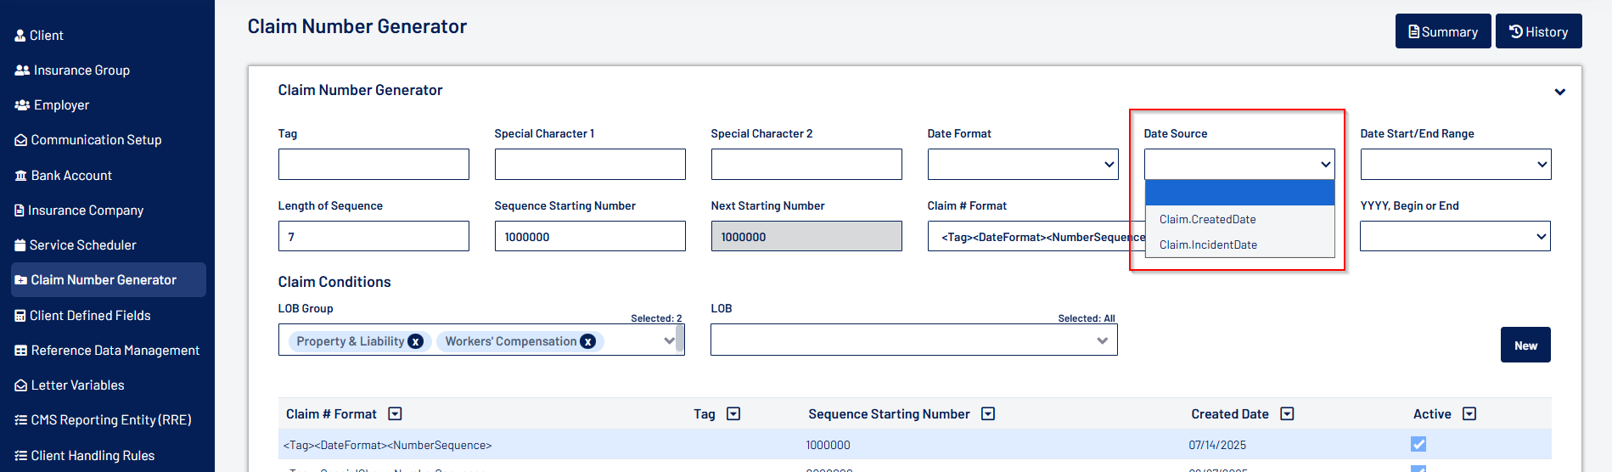This screenshot has height=472, width=1612.
Task: Toggle Active checkbox for 07/14/2025 row
Action: coord(1418,444)
